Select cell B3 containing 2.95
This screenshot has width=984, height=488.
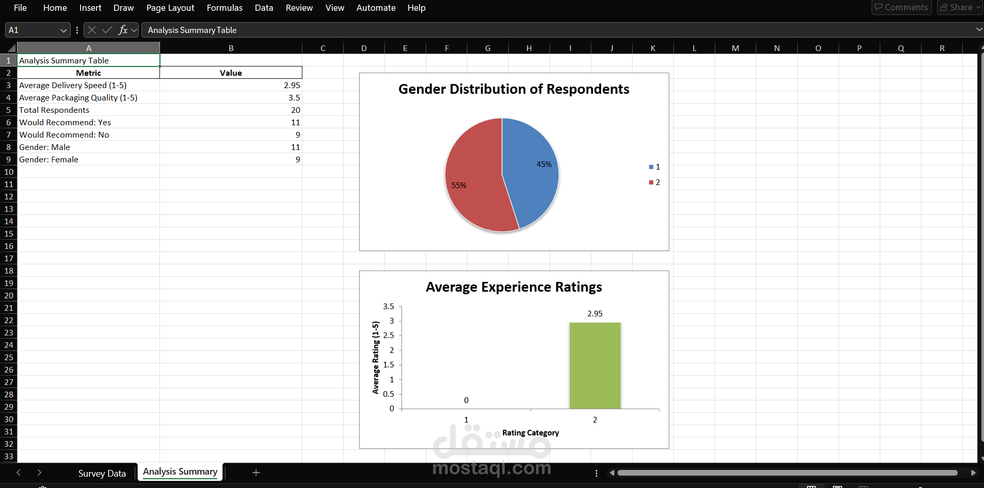[x=231, y=85]
